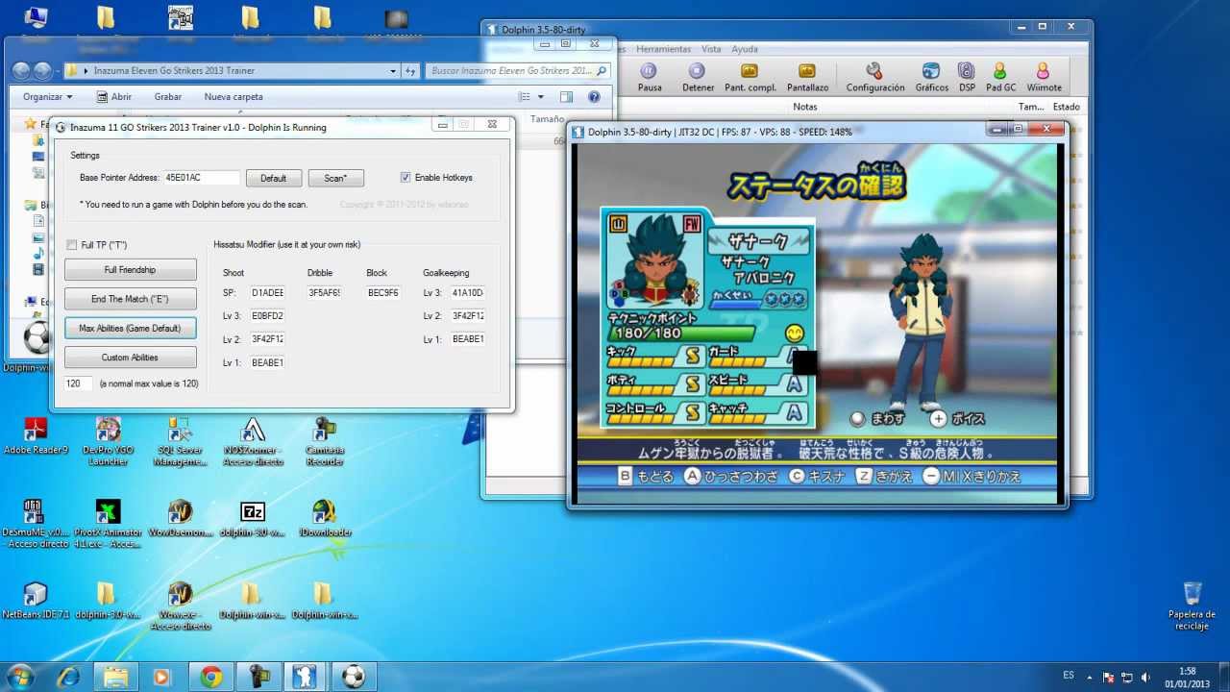Open Camtasia Recorder desktop shortcut
The width and height of the screenshot is (1230, 692).
[324, 441]
